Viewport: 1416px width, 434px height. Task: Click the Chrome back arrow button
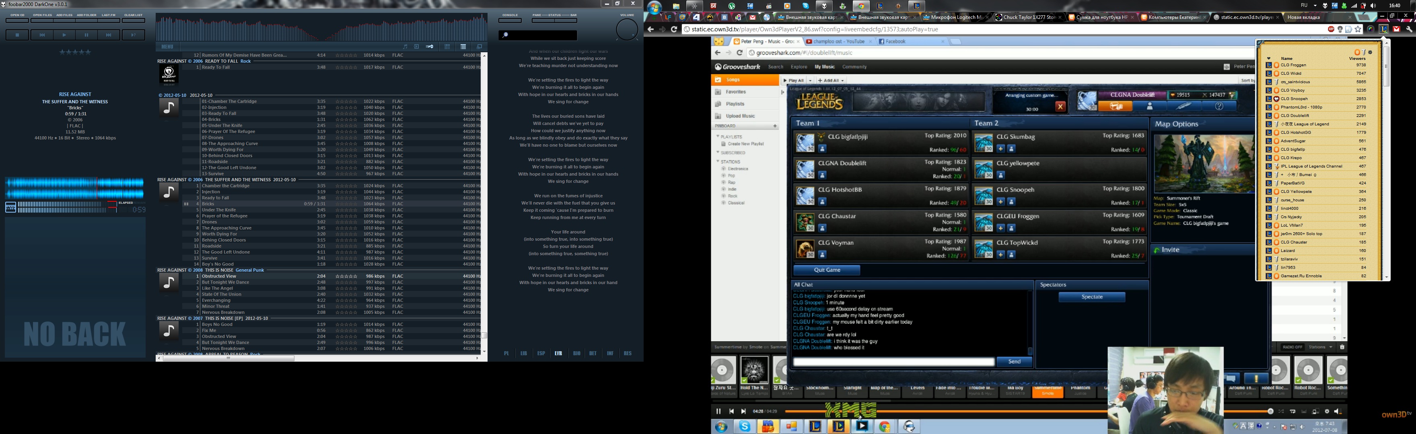(651, 29)
